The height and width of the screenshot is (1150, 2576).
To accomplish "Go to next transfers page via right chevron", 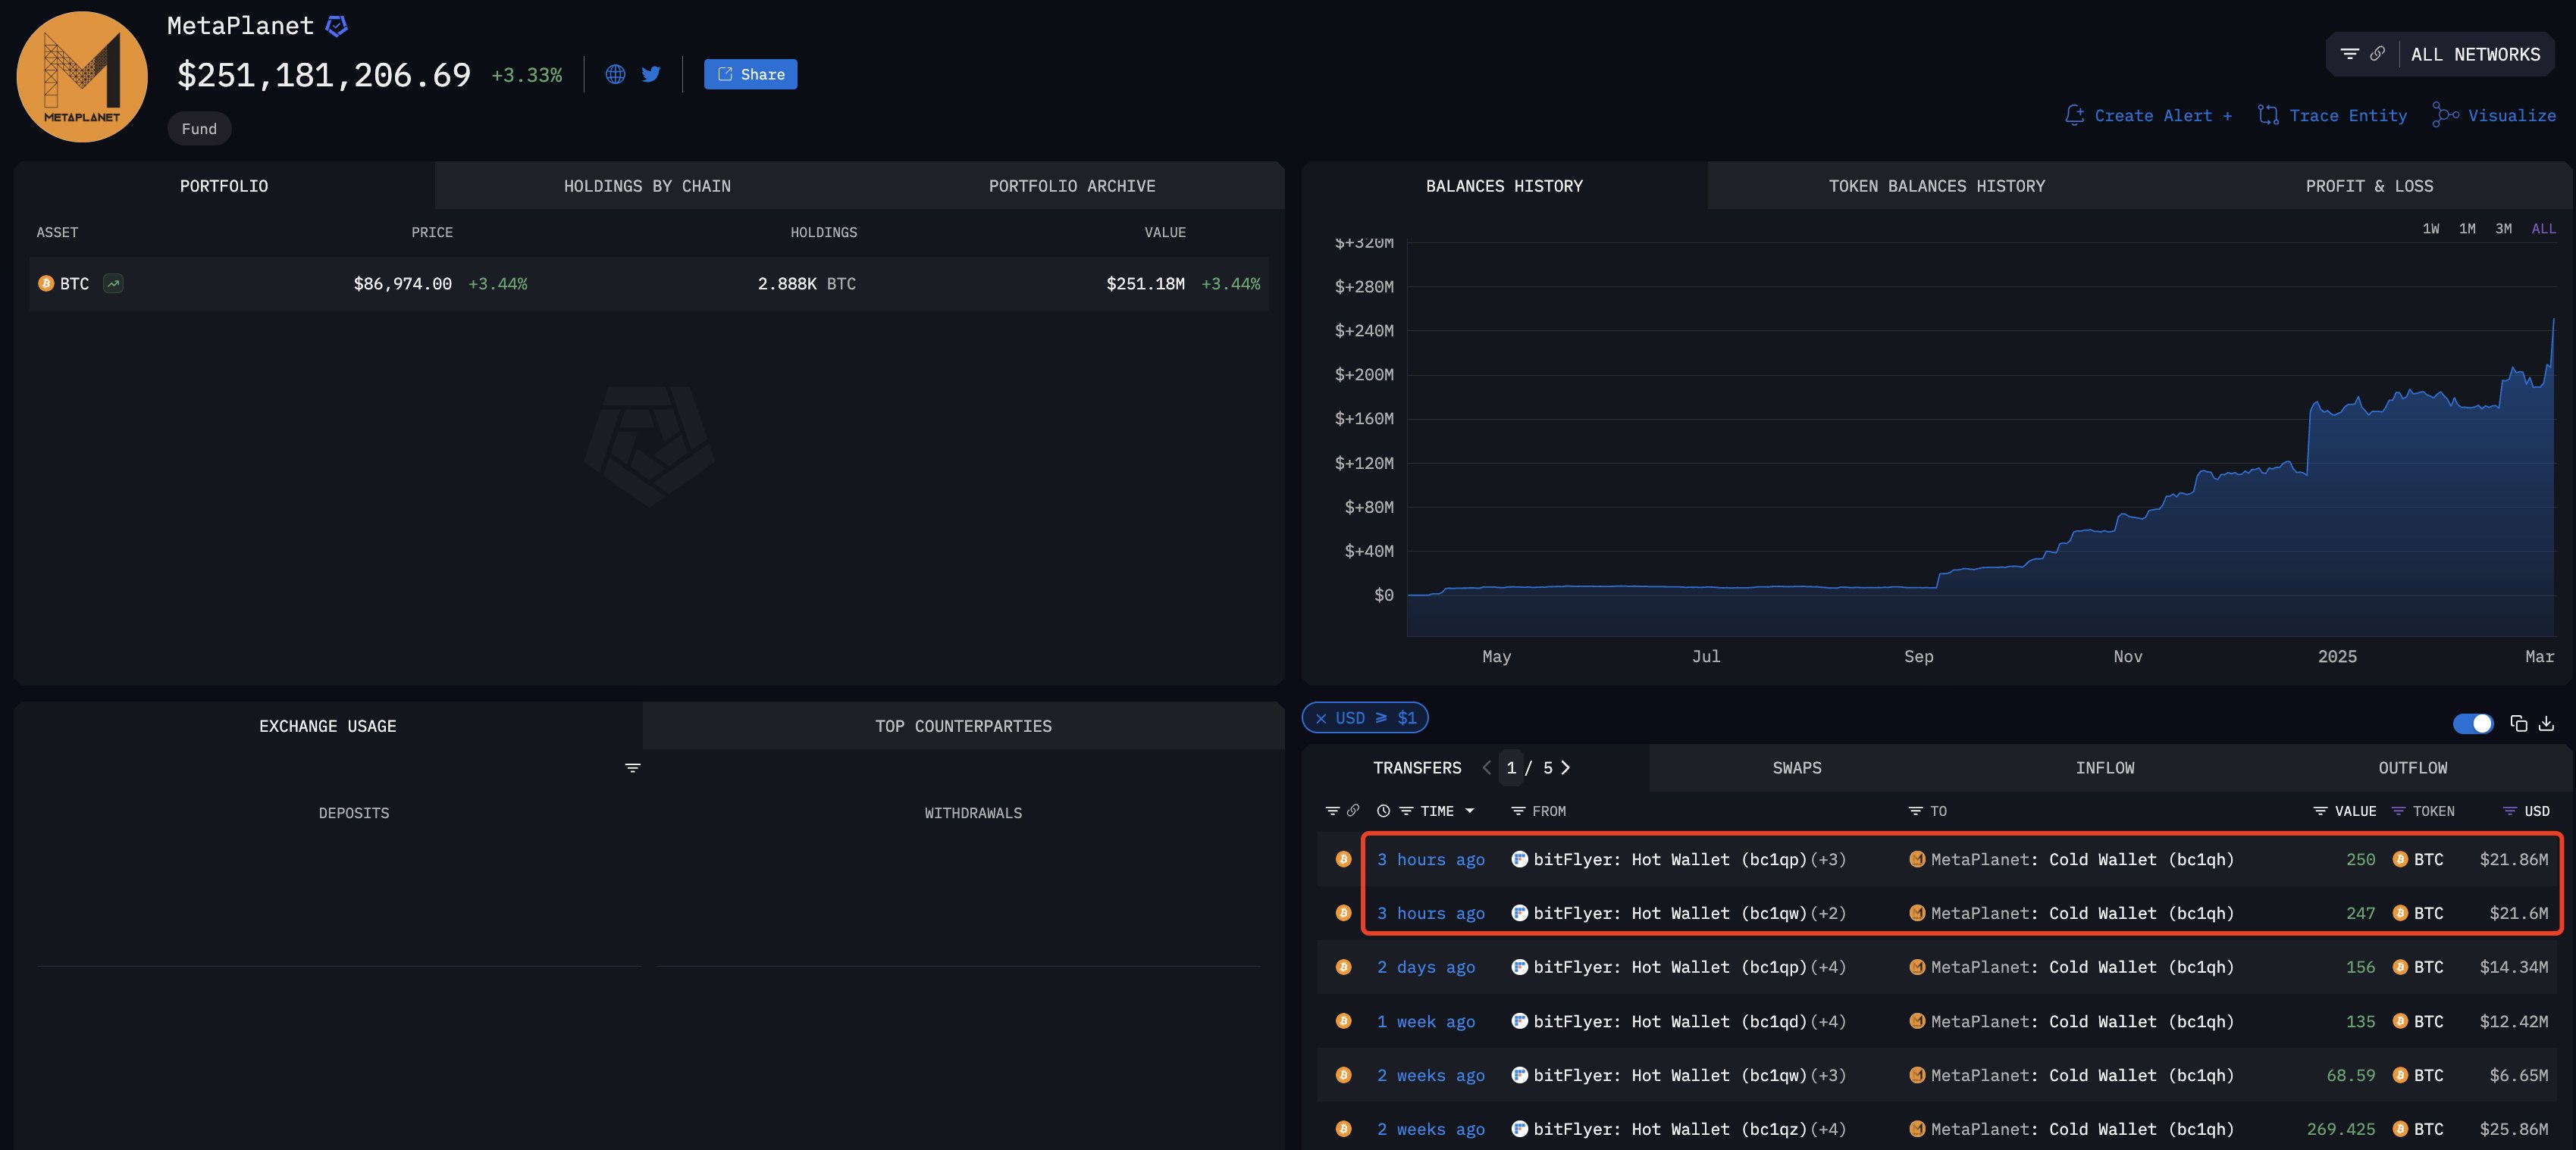I will pyautogui.click(x=1566, y=768).
